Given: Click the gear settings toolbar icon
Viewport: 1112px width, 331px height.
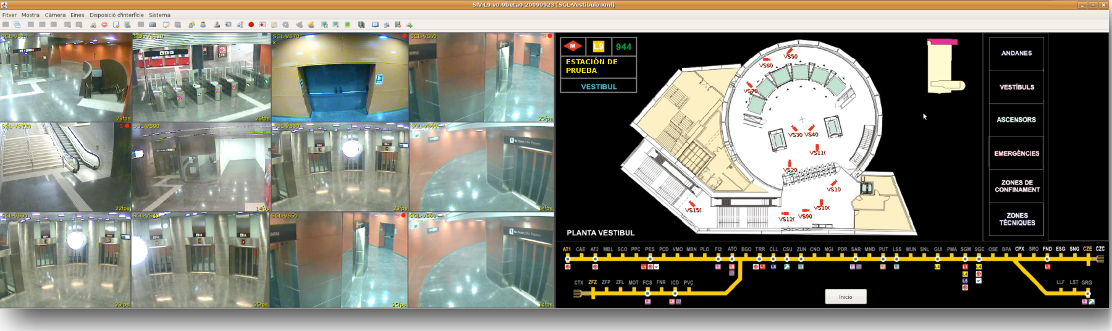Looking at the screenshot, I should click(285, 25).
